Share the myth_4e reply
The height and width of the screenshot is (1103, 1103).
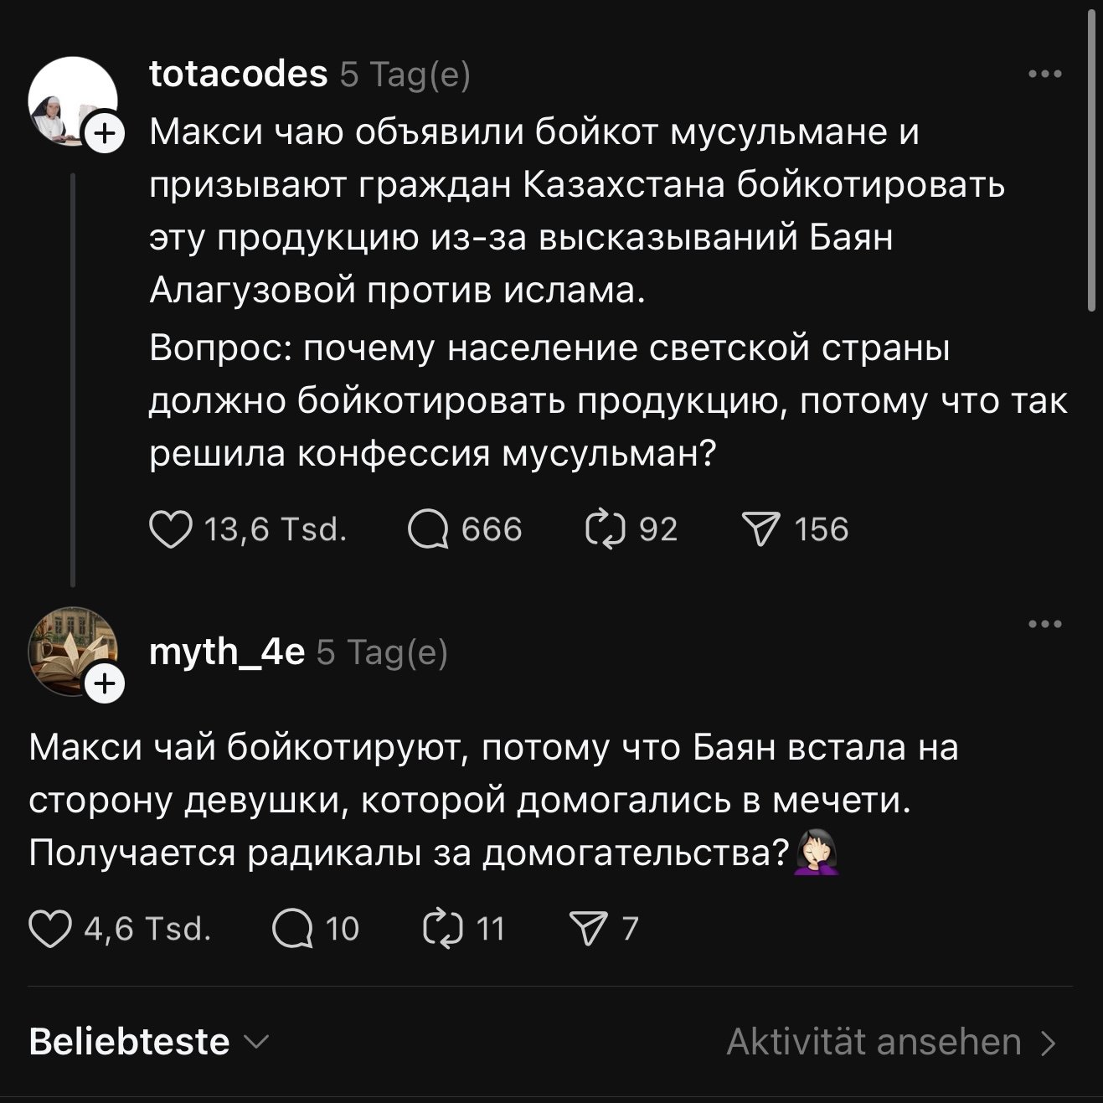(x=589, y=930)
